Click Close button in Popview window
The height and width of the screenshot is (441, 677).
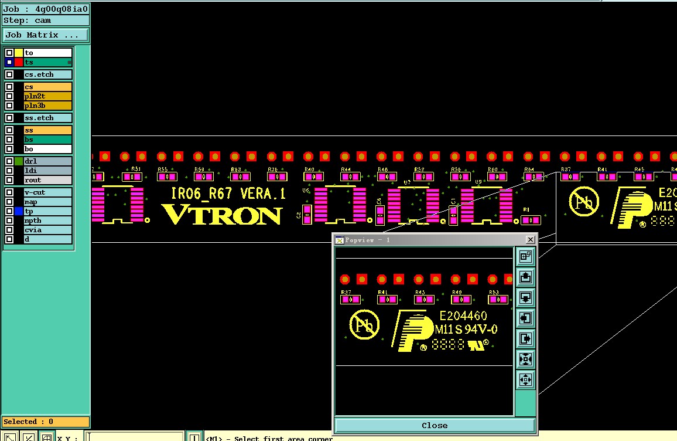point(435,425)
